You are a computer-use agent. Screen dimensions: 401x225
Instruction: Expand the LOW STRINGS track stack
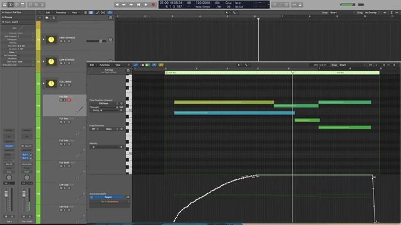click(43, 61)
